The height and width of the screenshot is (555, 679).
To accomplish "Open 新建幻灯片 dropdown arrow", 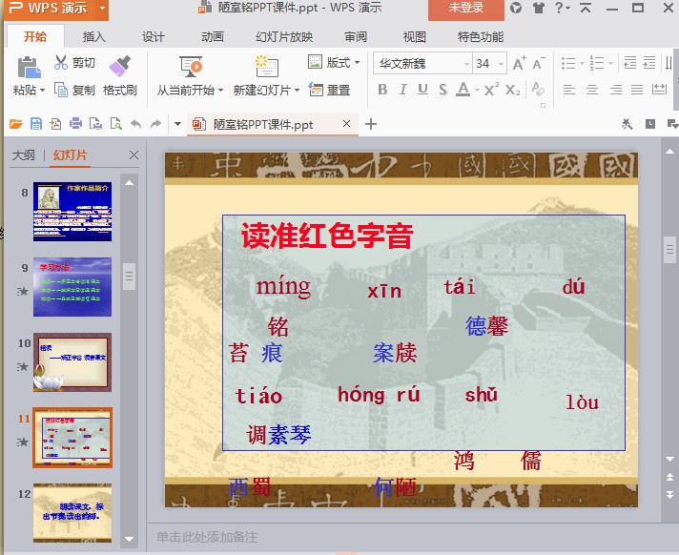I will point(298,91).
